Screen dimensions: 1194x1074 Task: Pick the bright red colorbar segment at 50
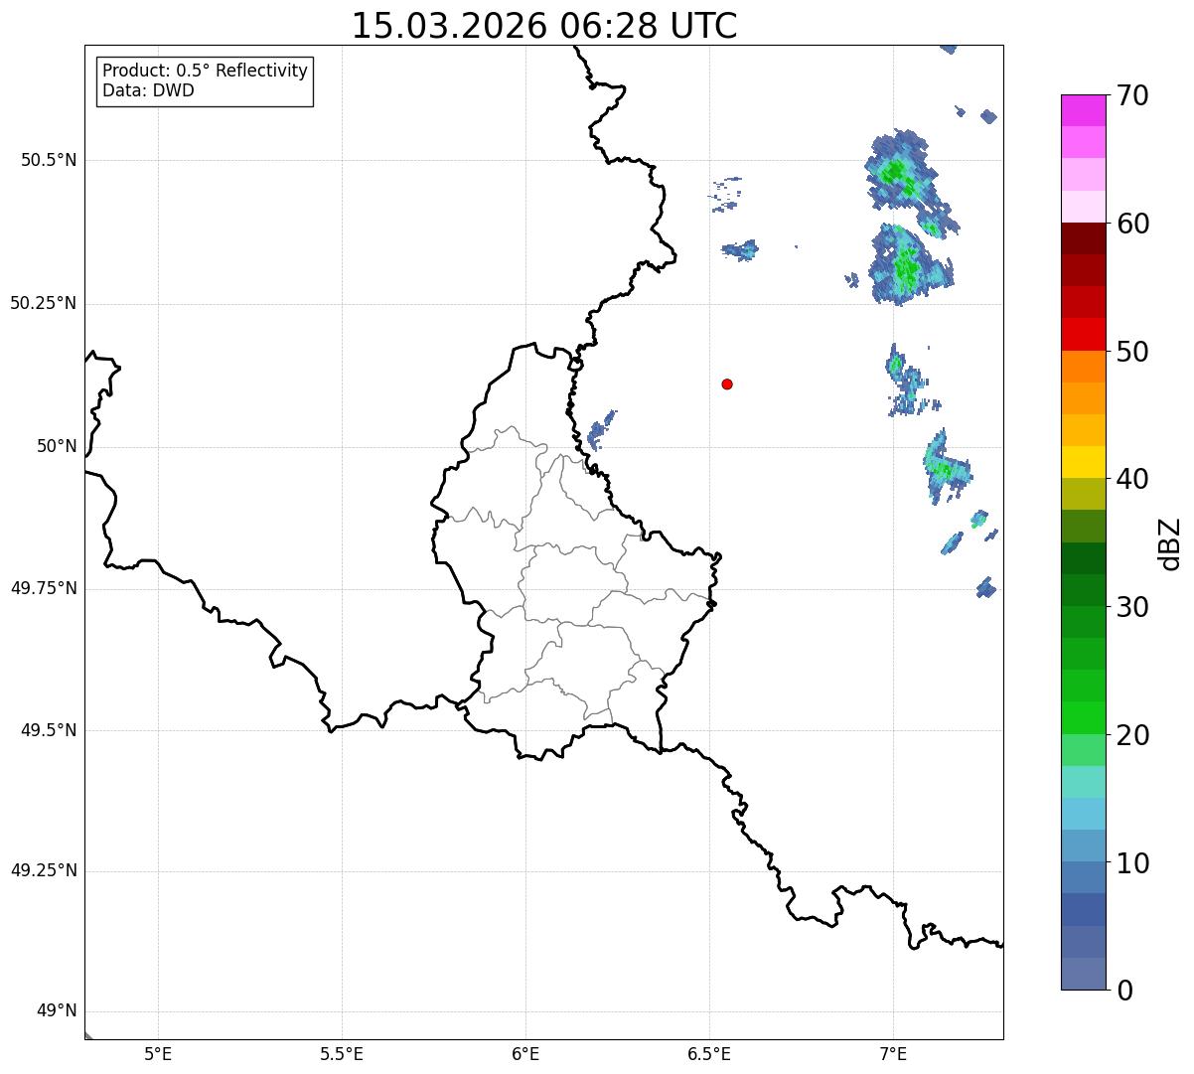point(1083,335)
